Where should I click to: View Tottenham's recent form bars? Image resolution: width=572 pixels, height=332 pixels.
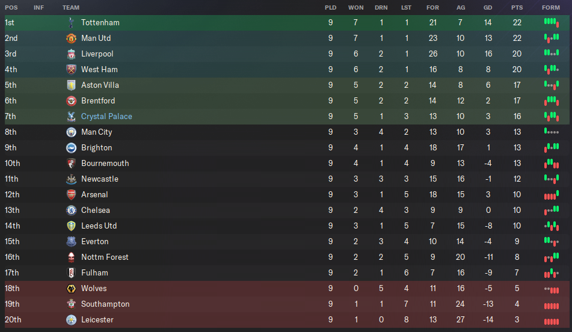(551, 23)
